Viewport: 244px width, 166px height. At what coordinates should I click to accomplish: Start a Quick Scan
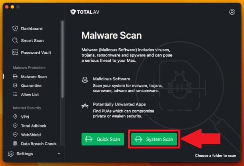103,139
